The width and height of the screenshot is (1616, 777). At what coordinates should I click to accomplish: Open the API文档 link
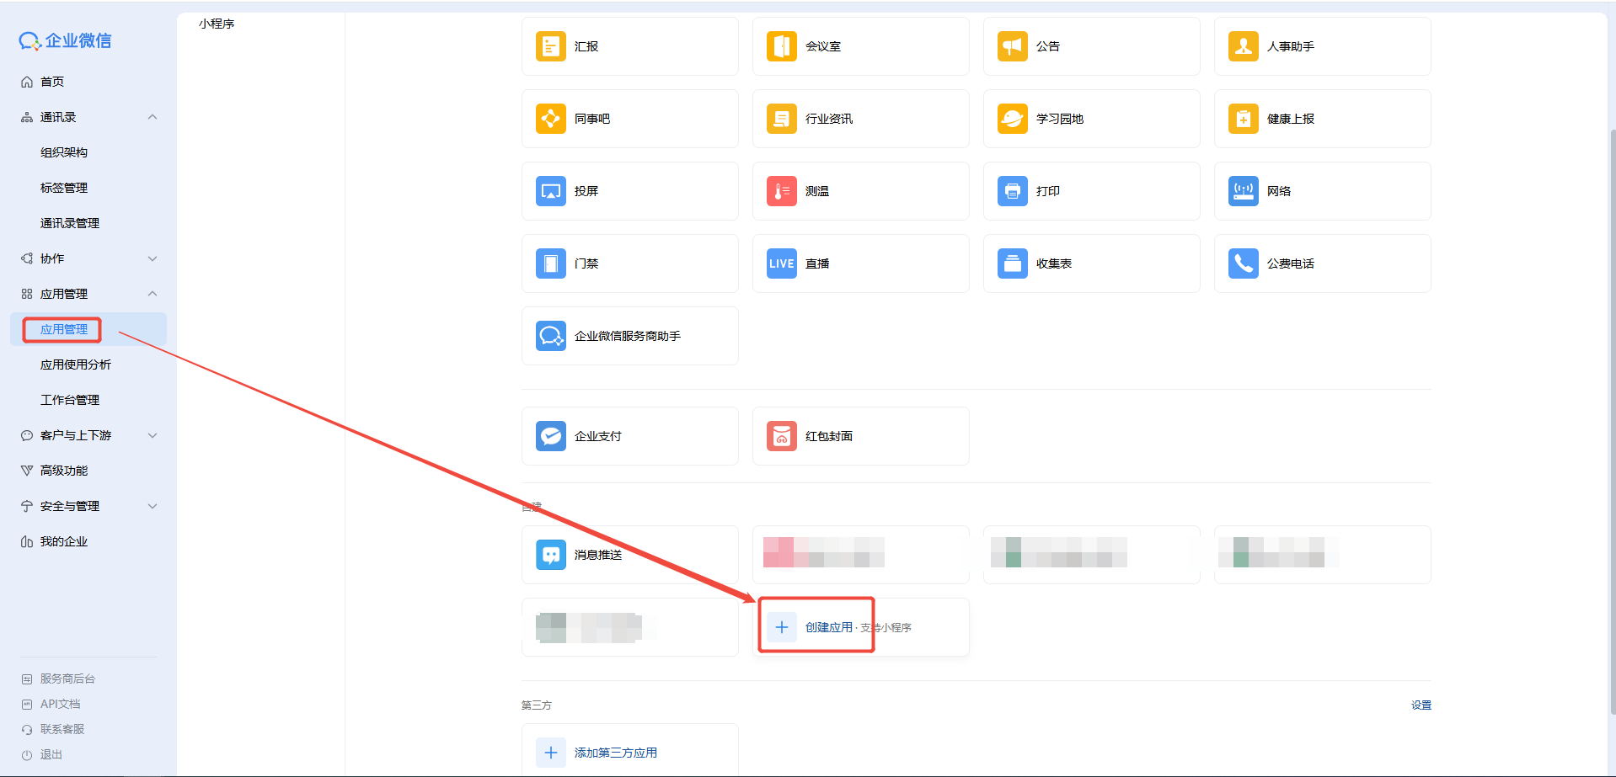click(61, 704)
